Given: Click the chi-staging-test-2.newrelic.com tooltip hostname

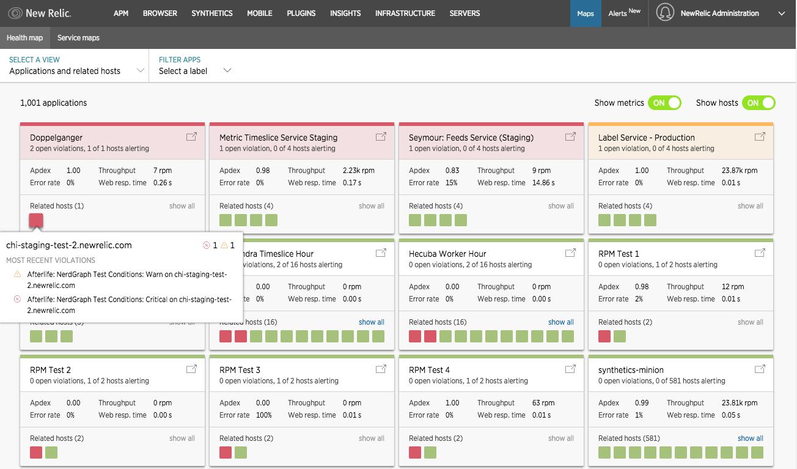Looking at the screenshot, I should coord(69,245).
